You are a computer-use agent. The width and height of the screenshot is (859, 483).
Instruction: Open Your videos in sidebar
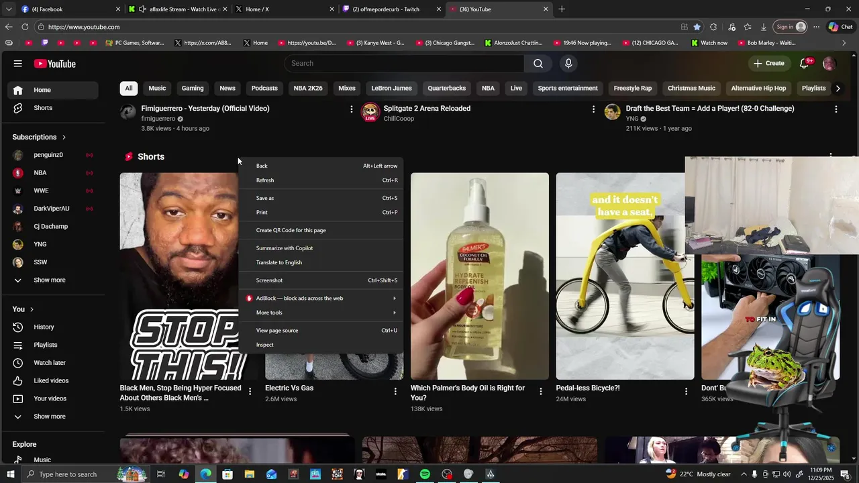coord(52,398)
